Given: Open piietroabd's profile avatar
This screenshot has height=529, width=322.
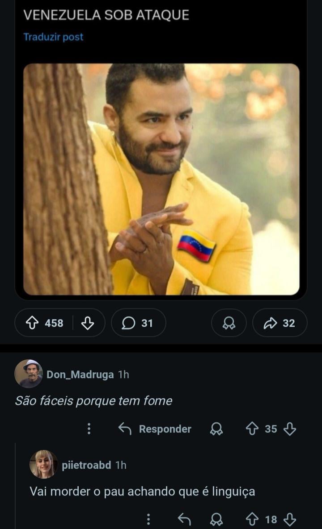Looking at the screenshot, I should tap(43, 464).
